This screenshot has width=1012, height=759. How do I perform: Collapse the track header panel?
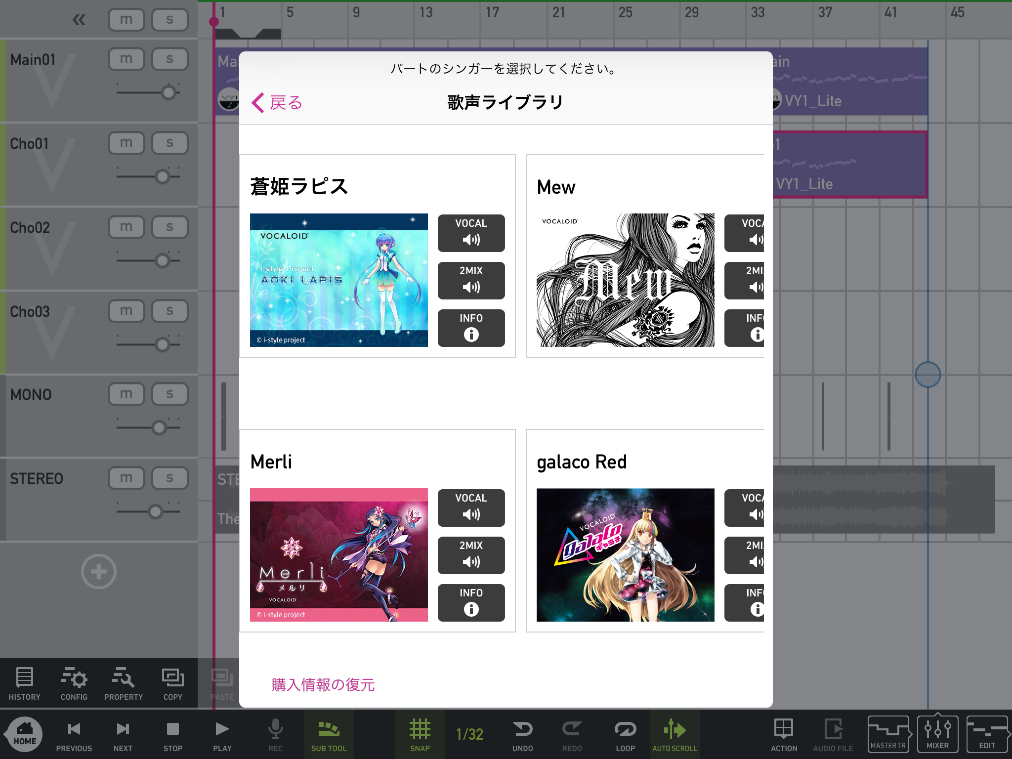pos(79,20)
